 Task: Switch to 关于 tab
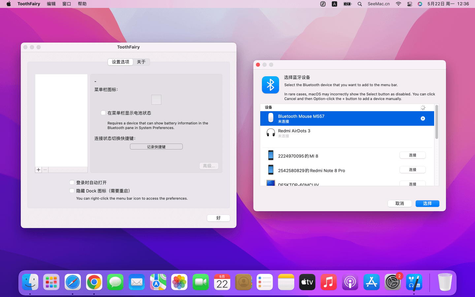tap(141, 62)
